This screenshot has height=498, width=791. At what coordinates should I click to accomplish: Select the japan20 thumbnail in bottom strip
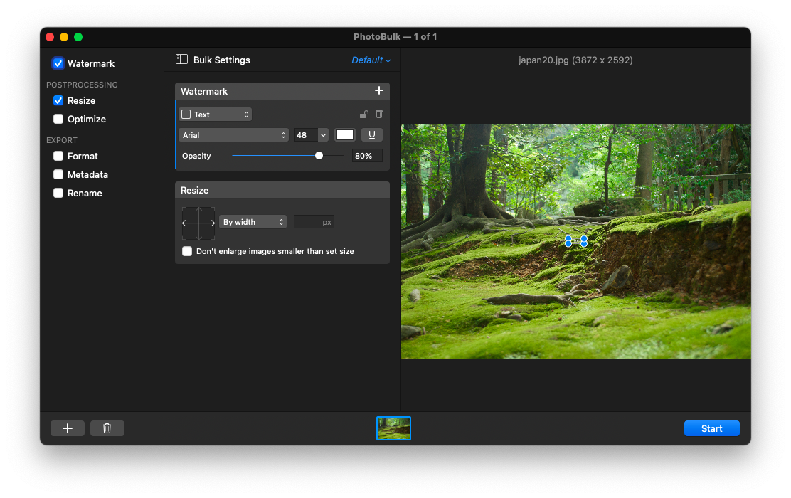393,428
